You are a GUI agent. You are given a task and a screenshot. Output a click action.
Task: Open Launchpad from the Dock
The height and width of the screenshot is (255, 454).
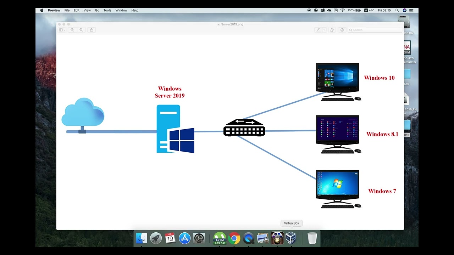[x=156, y=238]
